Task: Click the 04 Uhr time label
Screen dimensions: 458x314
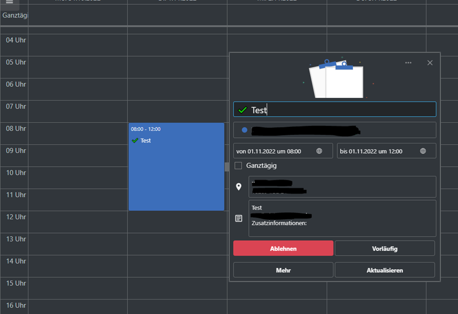Action: click(16, 40)
